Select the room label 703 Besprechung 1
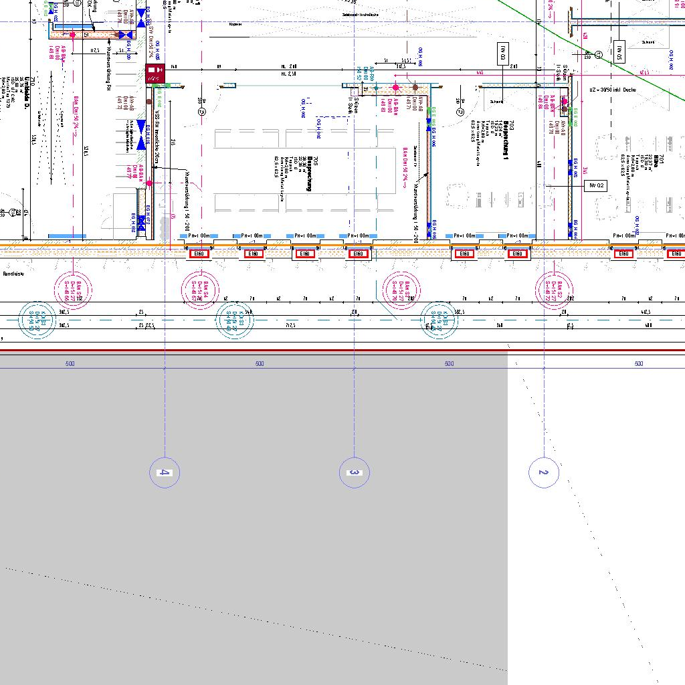 pos(508,140)
